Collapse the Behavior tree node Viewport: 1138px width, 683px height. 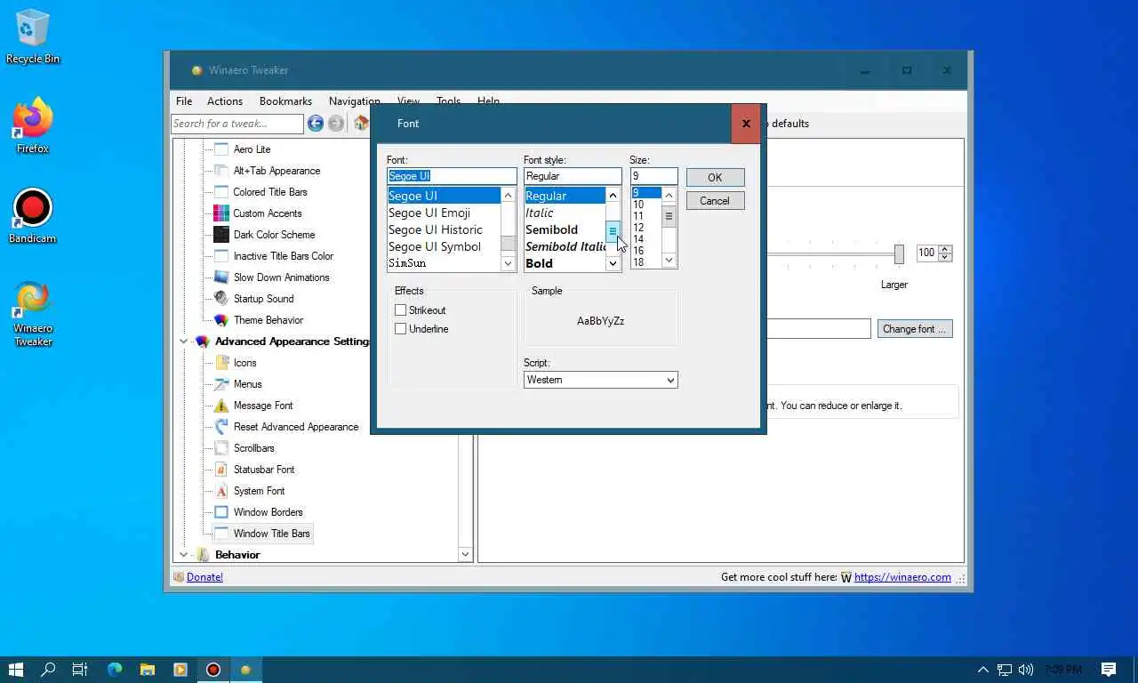(184, 555)
